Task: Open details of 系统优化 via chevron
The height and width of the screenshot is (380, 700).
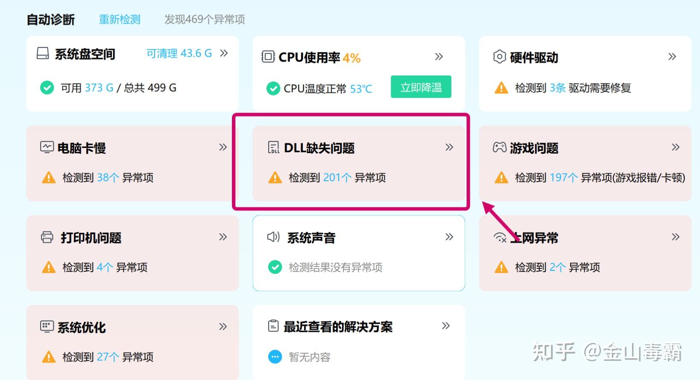Action: pyautogui.click(x=223, y=327)
